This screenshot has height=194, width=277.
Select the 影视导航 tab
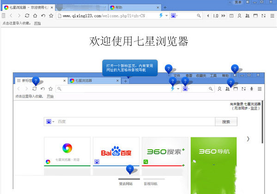pyautogui.click(x=151, y=184)
